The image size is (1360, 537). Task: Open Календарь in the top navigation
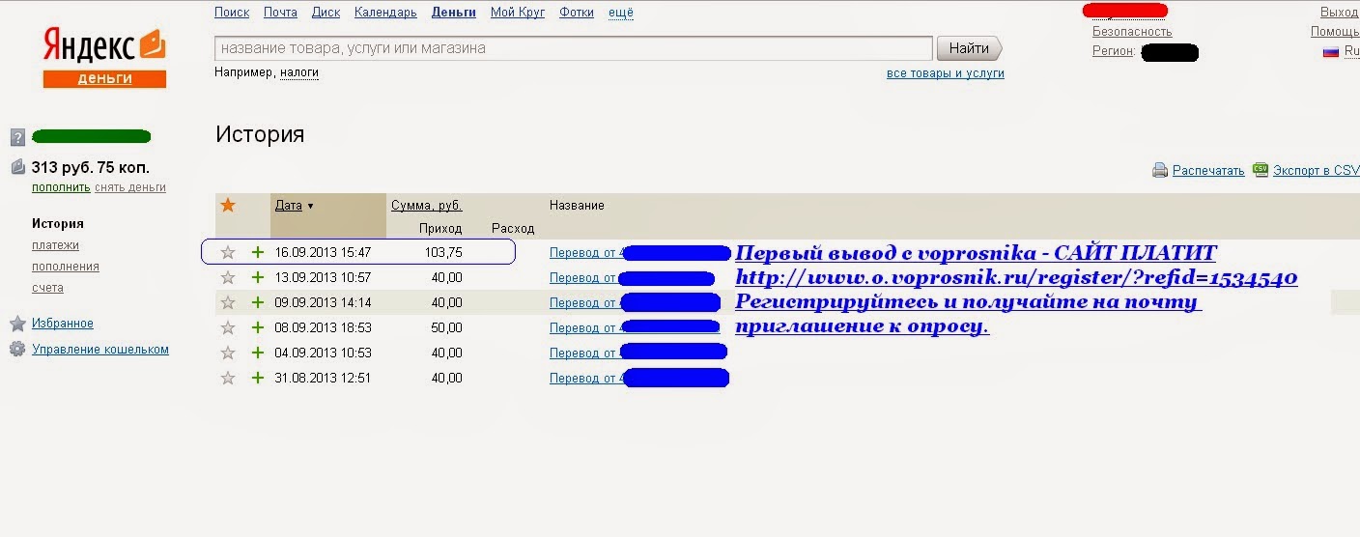(385, 13)
